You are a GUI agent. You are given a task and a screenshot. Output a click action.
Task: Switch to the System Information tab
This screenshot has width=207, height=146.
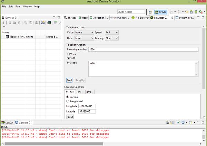coord(185,18)
